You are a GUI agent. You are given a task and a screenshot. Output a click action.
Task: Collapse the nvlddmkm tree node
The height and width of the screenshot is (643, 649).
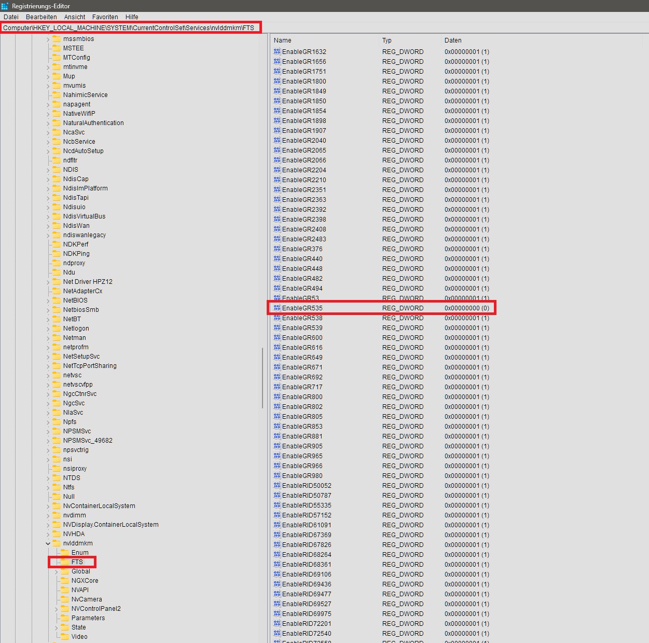[48, 543]
